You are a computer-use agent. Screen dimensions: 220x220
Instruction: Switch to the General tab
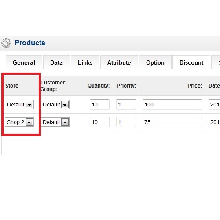coord(24,62)
